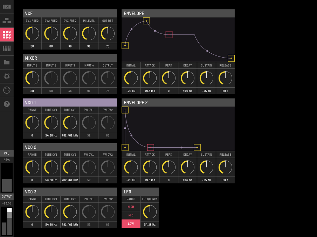317x237 pixels.
Task: Select the pink sustain node in Envelope graph
Action: tap(169, 35)
